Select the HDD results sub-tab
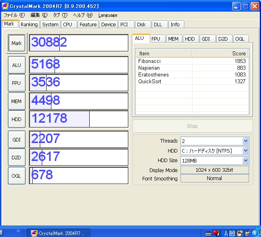This screenshot has height=237, width=261. [191, 39]
